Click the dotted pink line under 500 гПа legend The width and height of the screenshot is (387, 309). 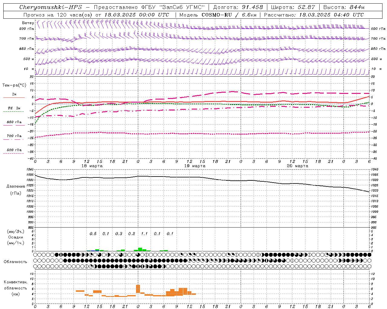(13, 154)
